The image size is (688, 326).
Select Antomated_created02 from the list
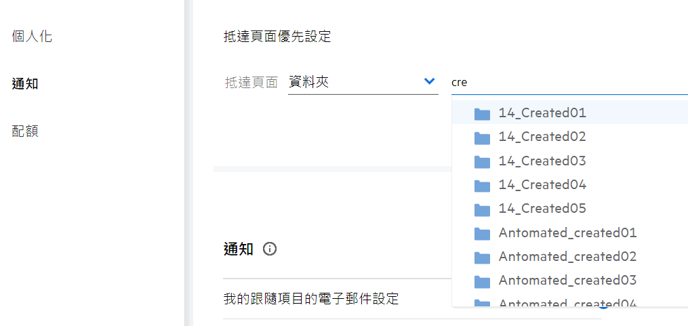point(567,257)
